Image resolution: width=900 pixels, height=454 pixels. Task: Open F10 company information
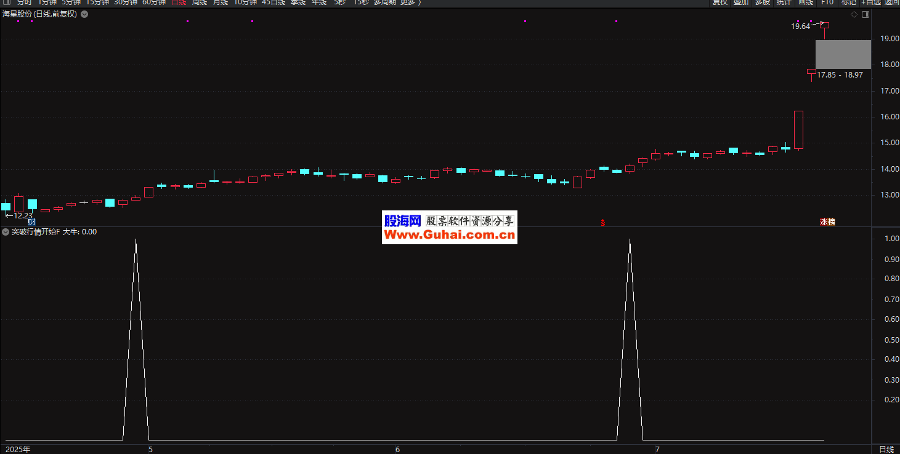click(x=827, y=2)
